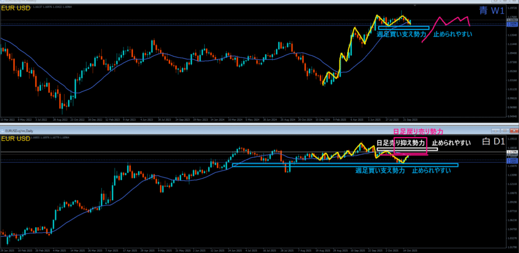Screen dimensions: 519x253
Task: Select blue '止められやすい' label on Weekly chart
Action: click(453, 34)
